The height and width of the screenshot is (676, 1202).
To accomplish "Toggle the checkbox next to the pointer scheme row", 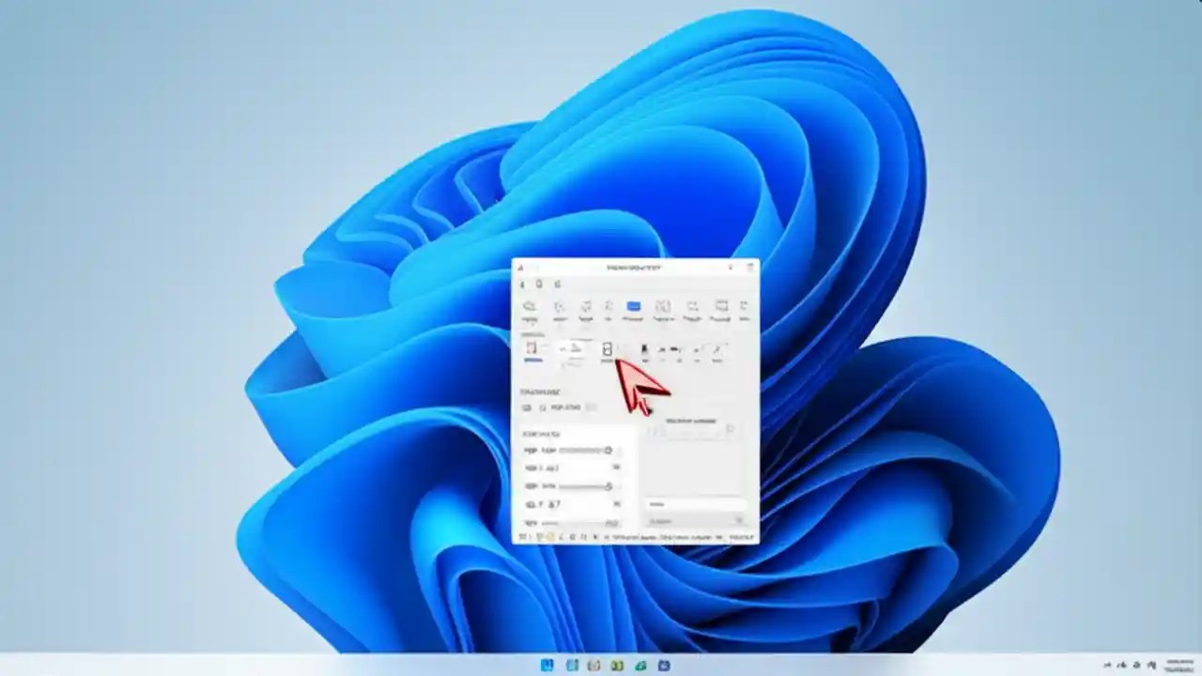I will [526, 407].
